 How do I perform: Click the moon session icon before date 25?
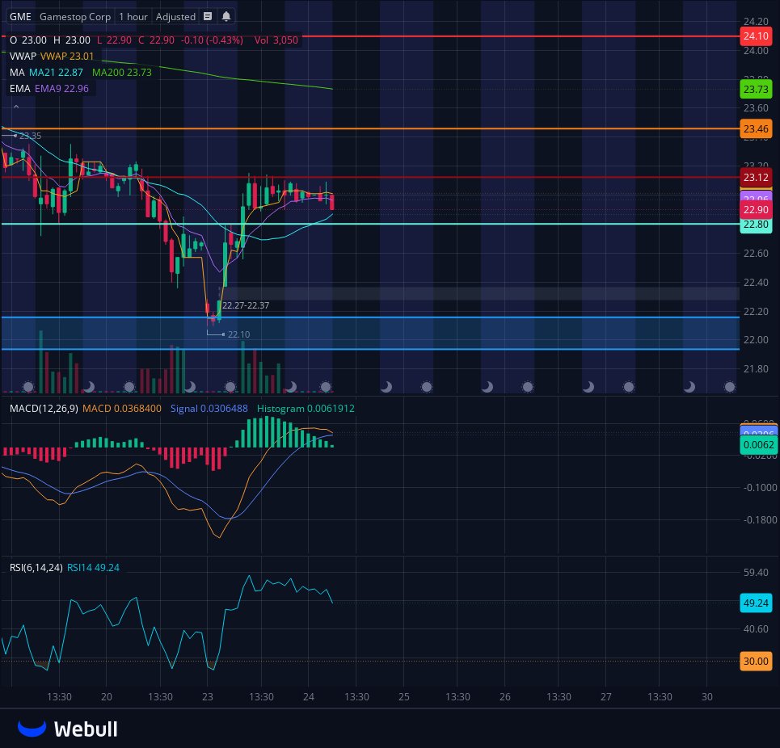[386, 386]
